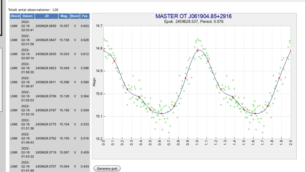
Task: Click the magnitude value 15.128
Action: (64, 96)
